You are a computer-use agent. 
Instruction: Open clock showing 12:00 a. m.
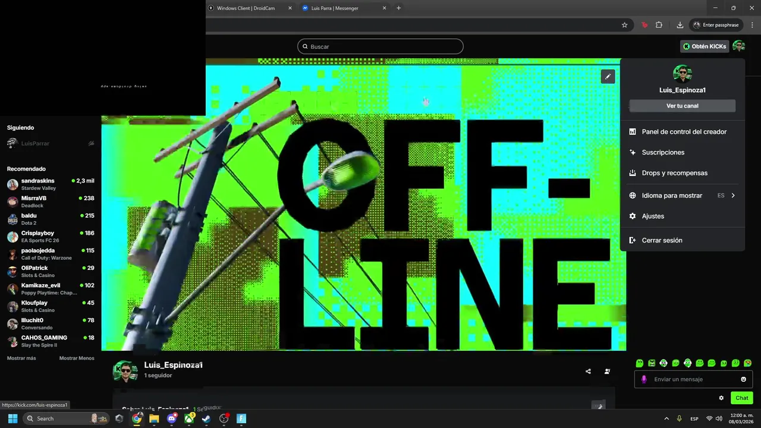[x=741, y=418]
